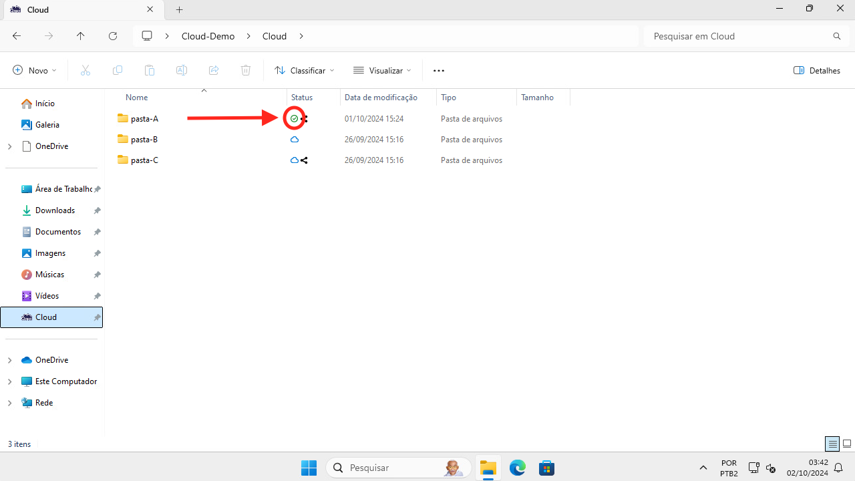Click Cloud-Demo breadcrumb
This screenshot has height=481, width=855.
[x=208, y=36]
